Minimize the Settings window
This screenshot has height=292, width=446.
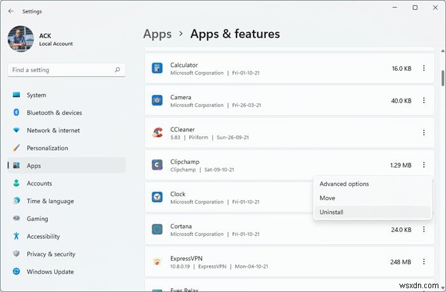(395, 8)
